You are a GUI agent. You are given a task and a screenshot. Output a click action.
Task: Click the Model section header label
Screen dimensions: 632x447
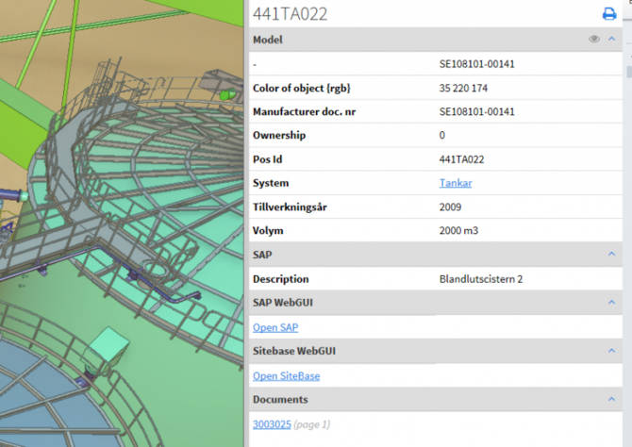268,40
